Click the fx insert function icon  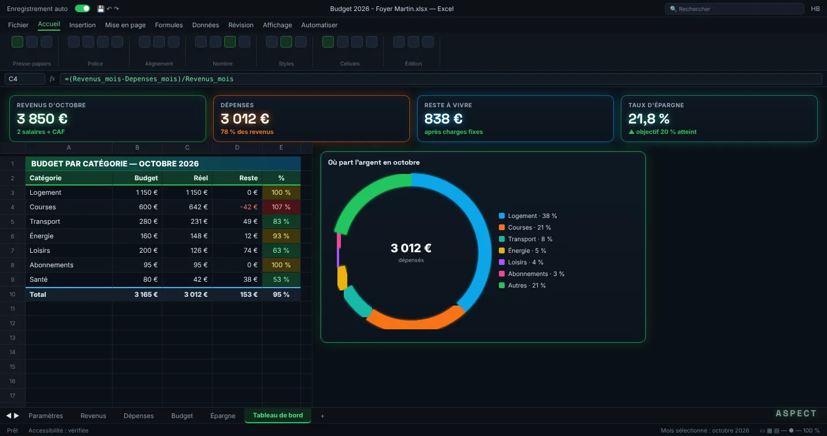52,79
